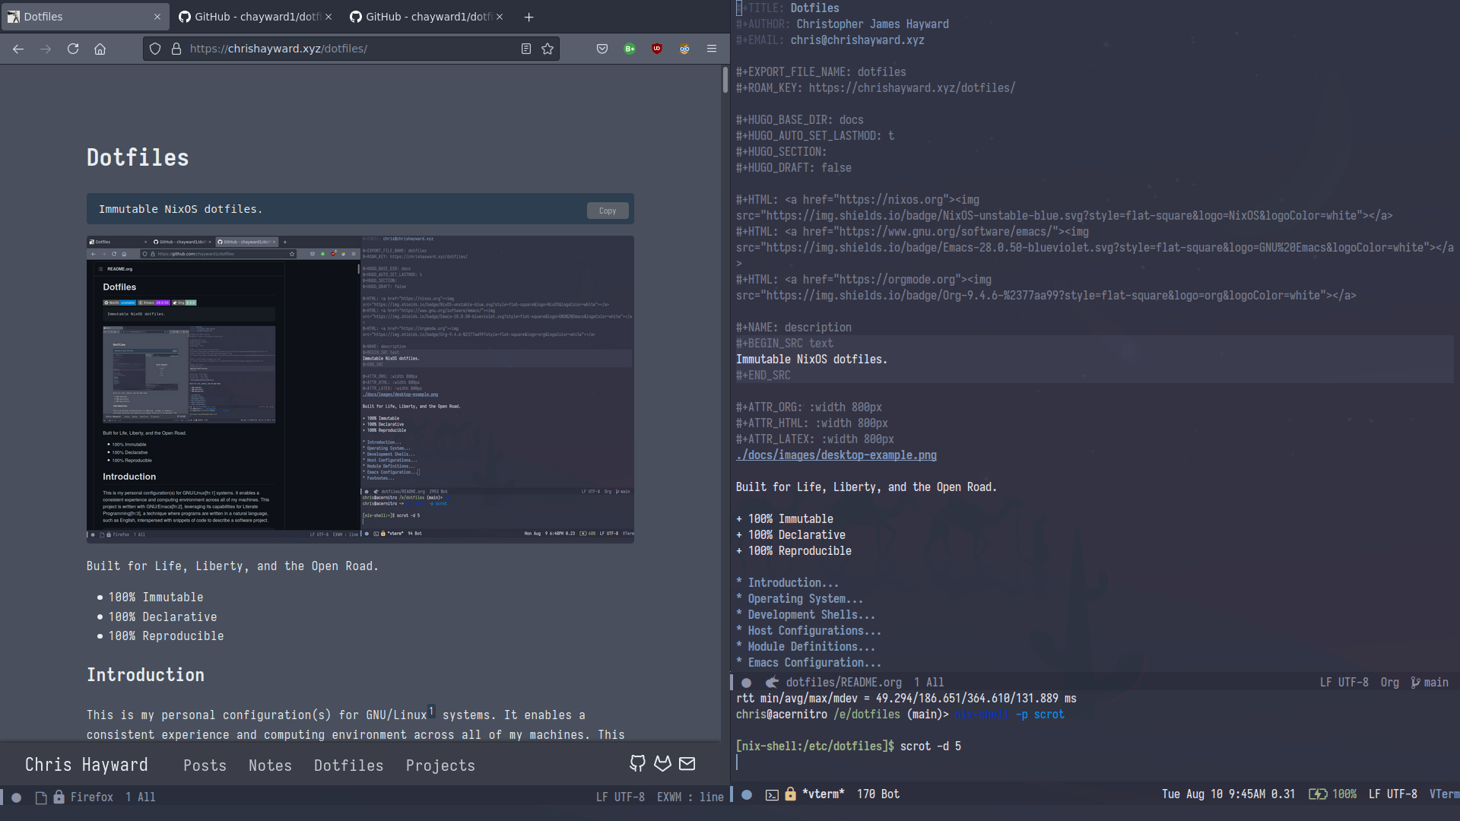Click the Firefox bookmark star icon
The width and height of the screenshot is (1460, 821).
[x=547, y=49]
